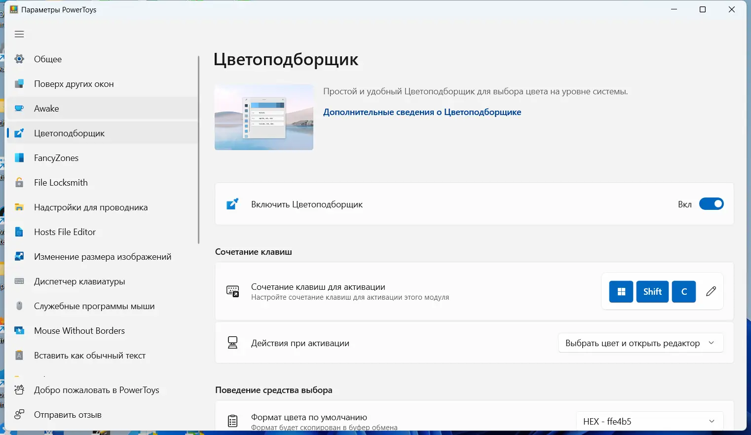Click the Цветоподборщик preview image
This screenshot has height=435, width=751.
264,117
